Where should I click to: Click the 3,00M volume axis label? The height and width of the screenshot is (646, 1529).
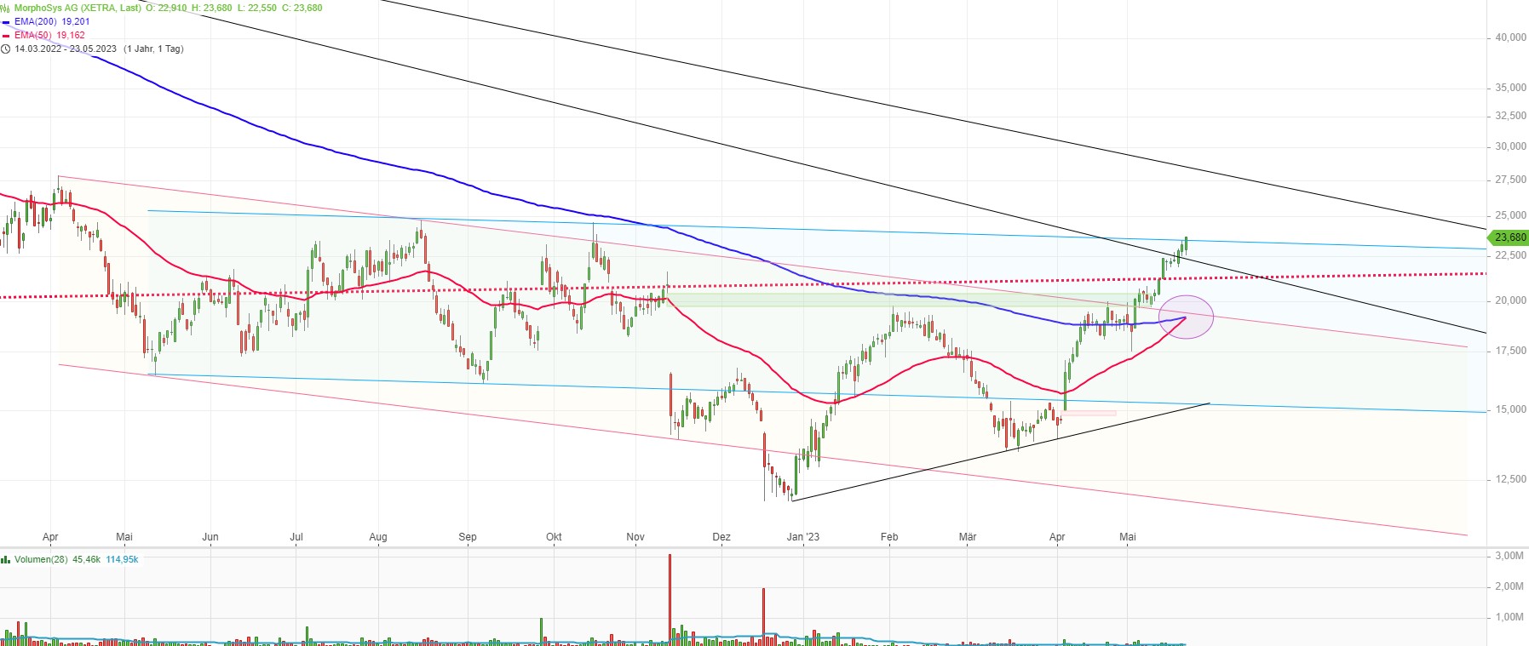coord(1509,556)
